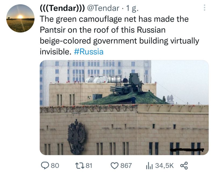Click the 34,5K views count

[164, 166]
